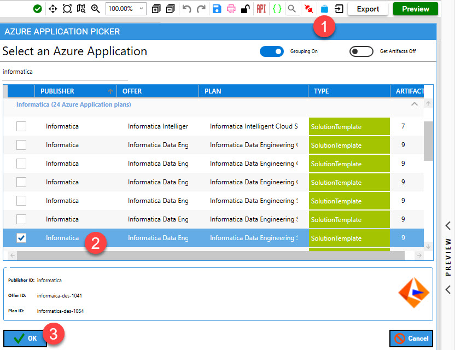
Task: Check the box for Informatica Intelligent Cloud row
Action: [x=21, y=126]
